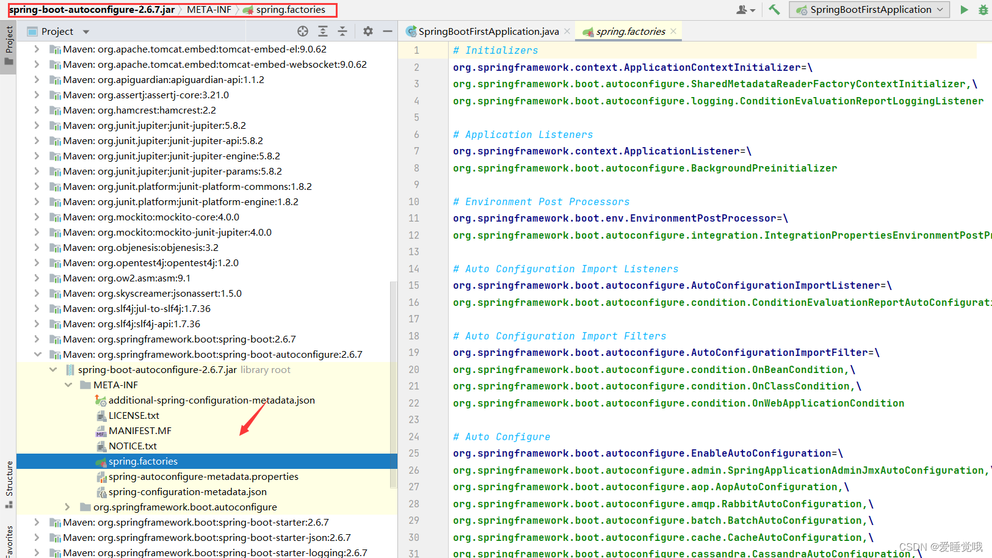Click META-INF in the breadcrumb bar
The width and height of the screenshot is (992, 558).
click(209, 10)
